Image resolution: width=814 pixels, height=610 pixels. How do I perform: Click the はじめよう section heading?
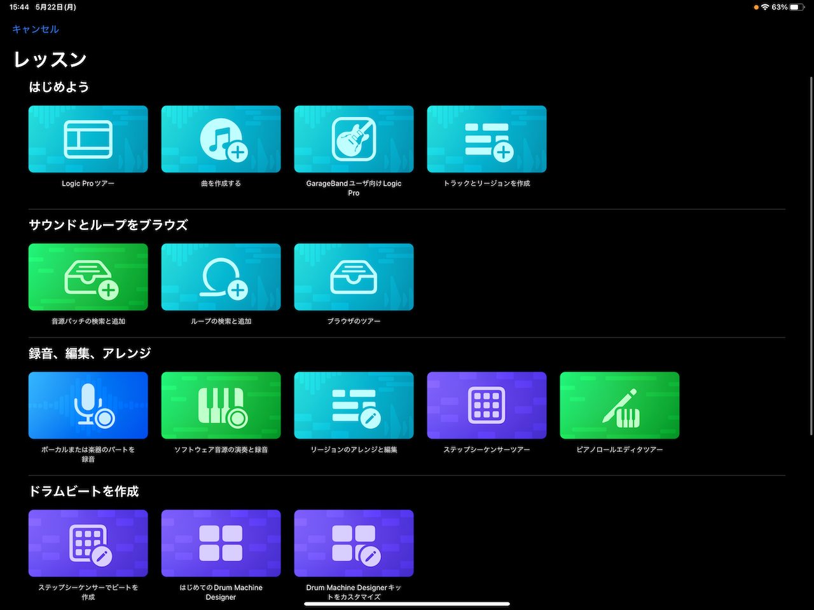pos(59,87)
